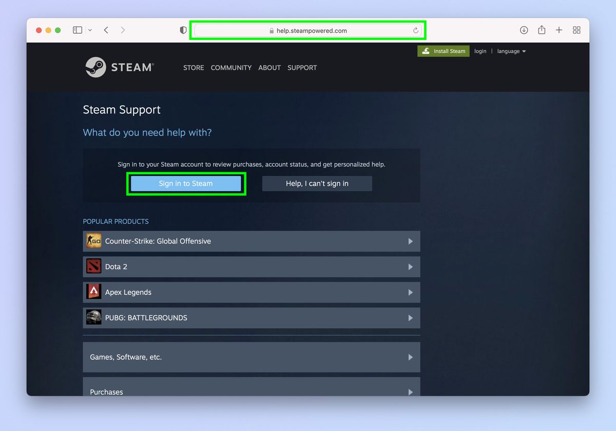Click the Sign in to Steam button
Viewport: 616px width, 431px height.
(x=186, y=183)
